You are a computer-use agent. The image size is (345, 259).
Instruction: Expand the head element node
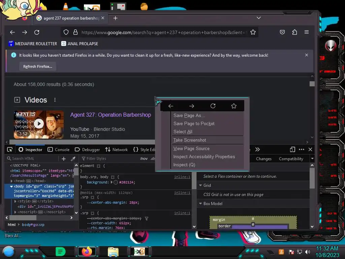[x=11, y=181]
